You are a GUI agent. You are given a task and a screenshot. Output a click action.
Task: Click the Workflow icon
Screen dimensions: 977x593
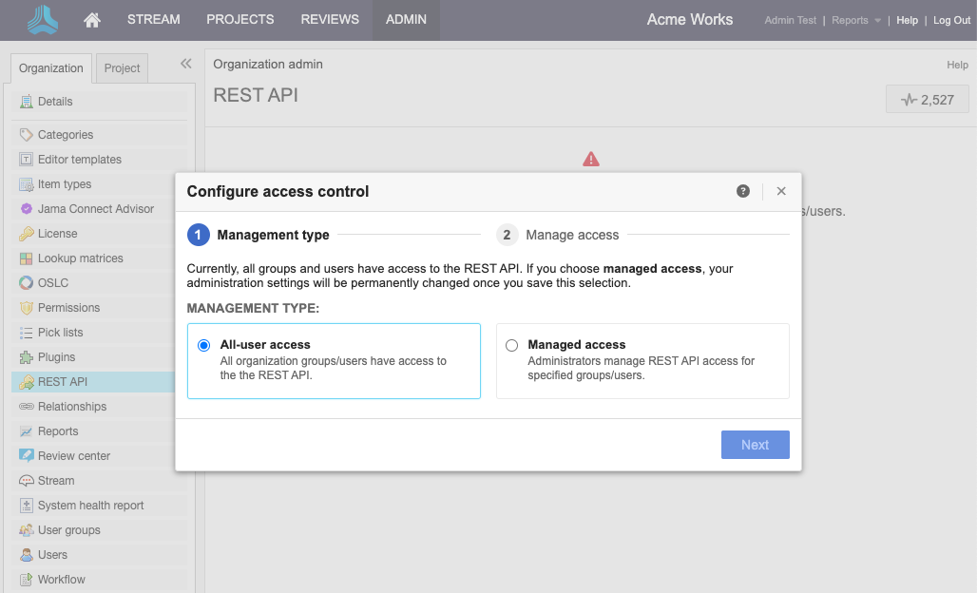27,580
